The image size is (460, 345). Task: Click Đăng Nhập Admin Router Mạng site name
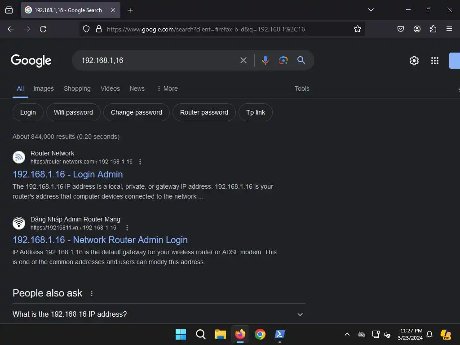(x=75, y=219)
